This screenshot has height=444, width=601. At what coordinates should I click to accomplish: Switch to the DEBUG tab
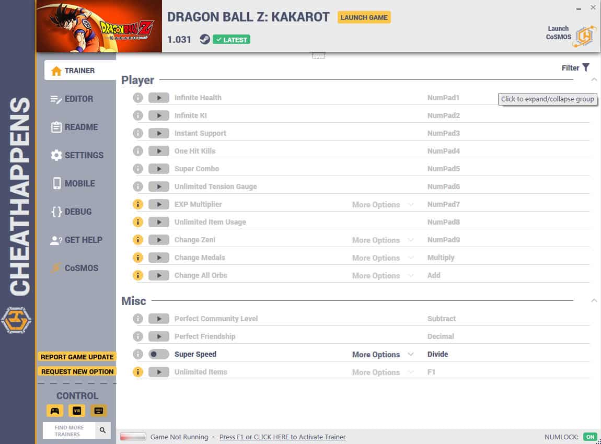click(71, 212)
